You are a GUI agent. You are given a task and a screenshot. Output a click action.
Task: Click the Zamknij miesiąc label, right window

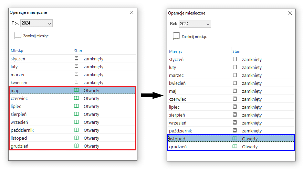pos(194,37)
